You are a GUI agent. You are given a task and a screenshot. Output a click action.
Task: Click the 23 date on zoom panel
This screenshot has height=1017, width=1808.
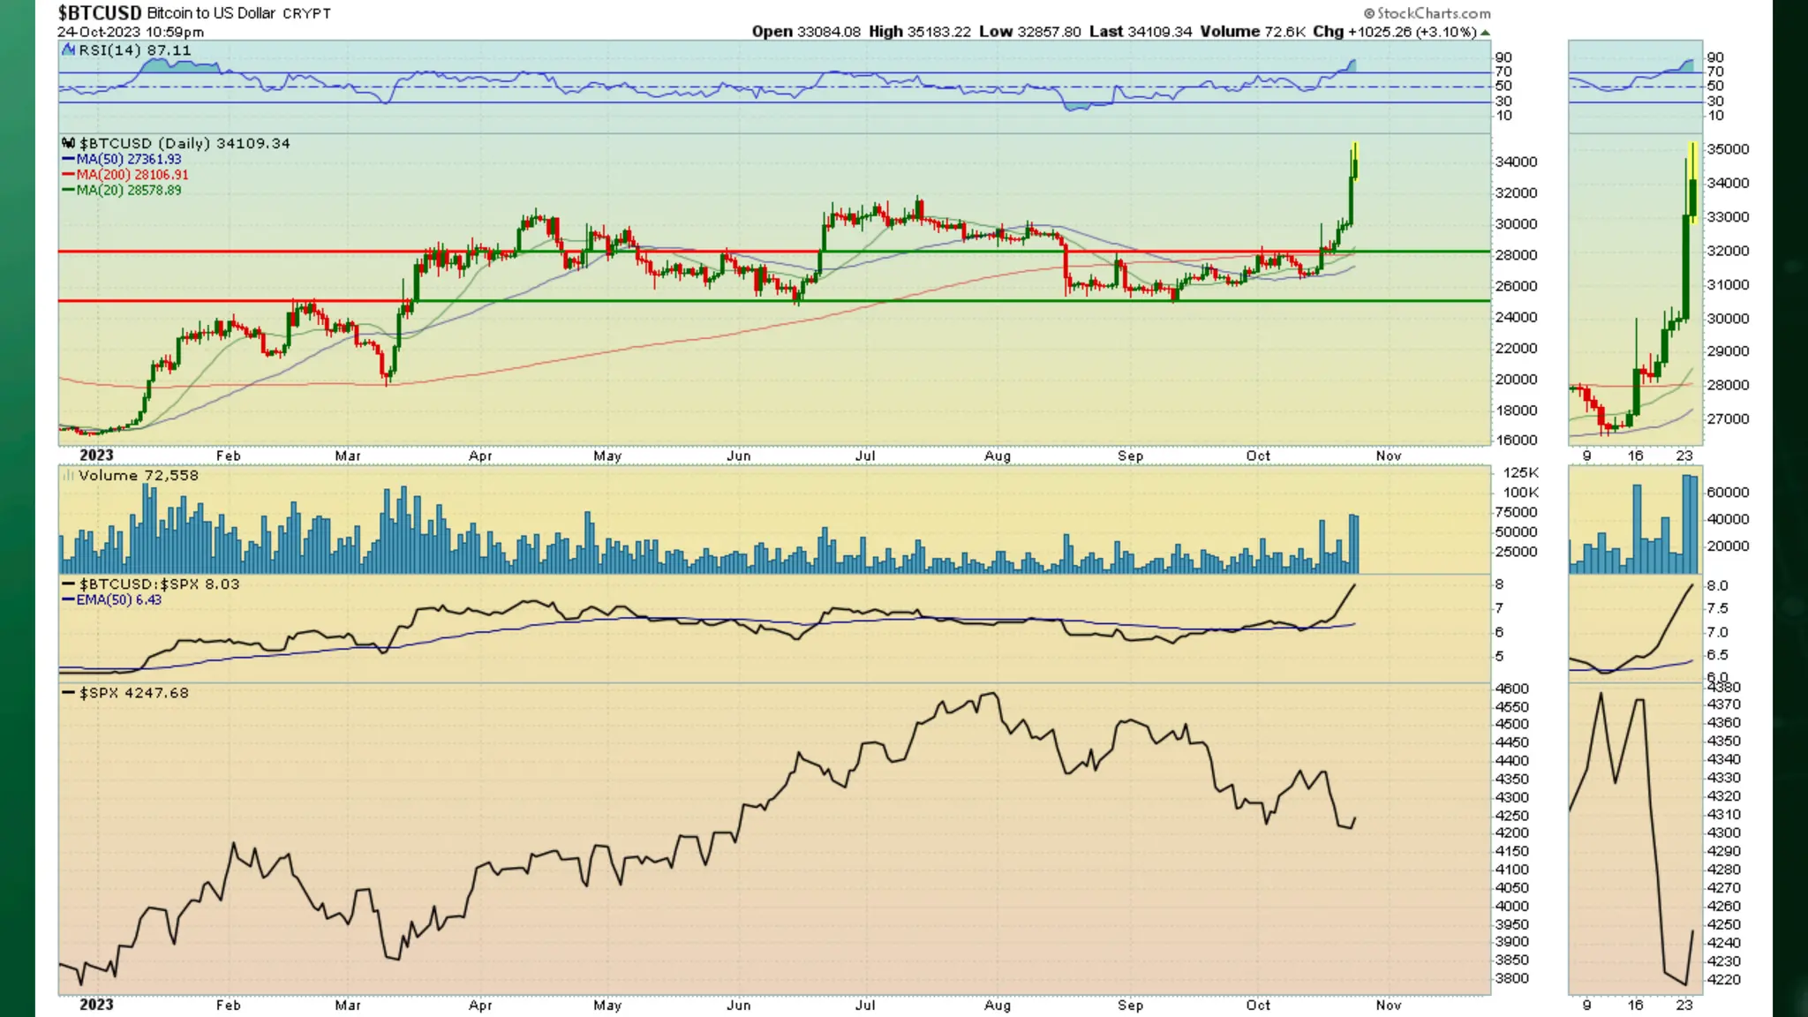(1684, 456)
